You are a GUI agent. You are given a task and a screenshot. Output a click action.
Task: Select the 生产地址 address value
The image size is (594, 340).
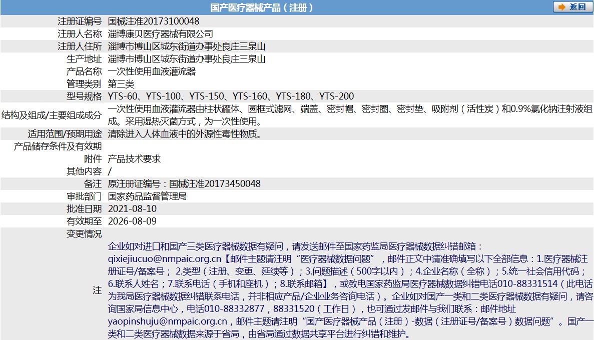click(x=187, y=58)
